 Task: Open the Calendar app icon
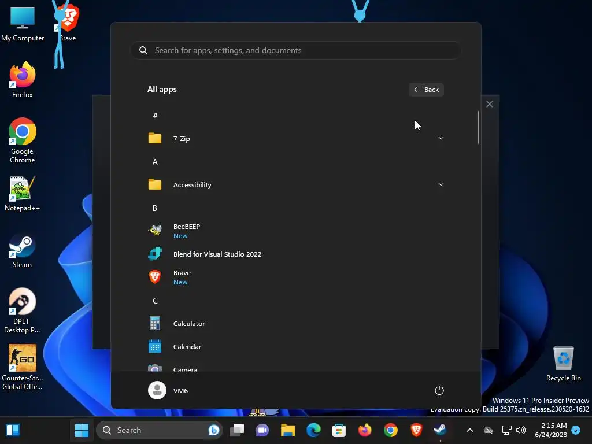click(x=155, y=346)
